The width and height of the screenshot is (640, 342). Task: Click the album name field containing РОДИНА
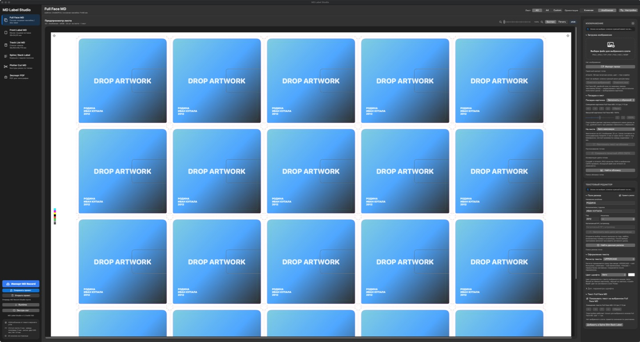610,203
